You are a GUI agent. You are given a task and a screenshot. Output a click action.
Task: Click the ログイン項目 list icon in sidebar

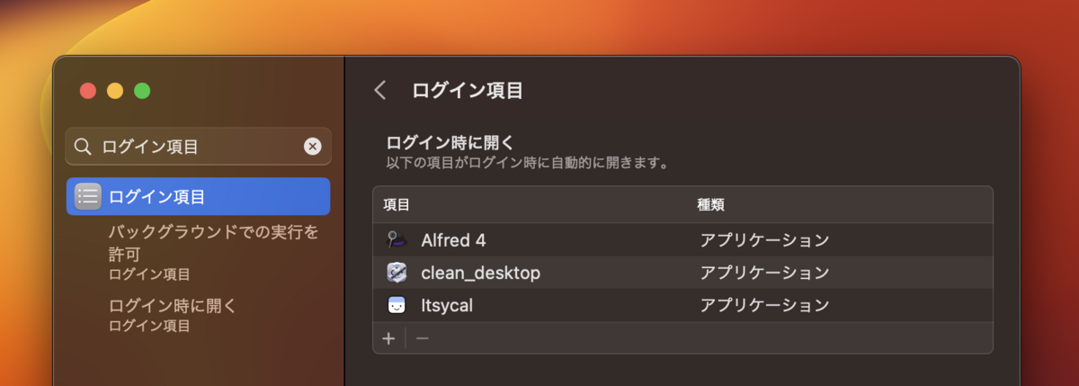coord(88,196)
